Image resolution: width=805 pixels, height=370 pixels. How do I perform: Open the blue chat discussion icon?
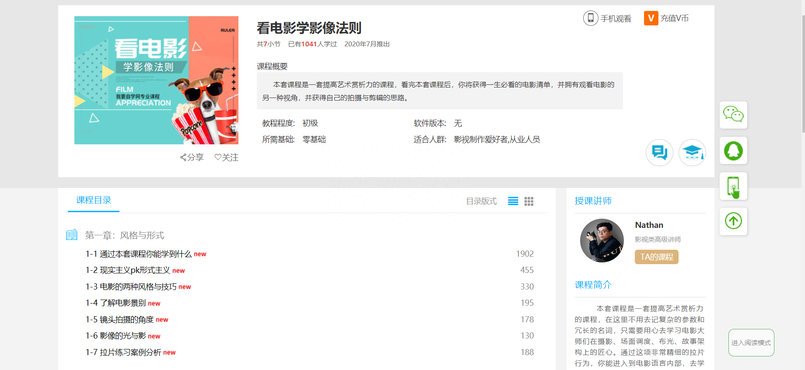659,153
